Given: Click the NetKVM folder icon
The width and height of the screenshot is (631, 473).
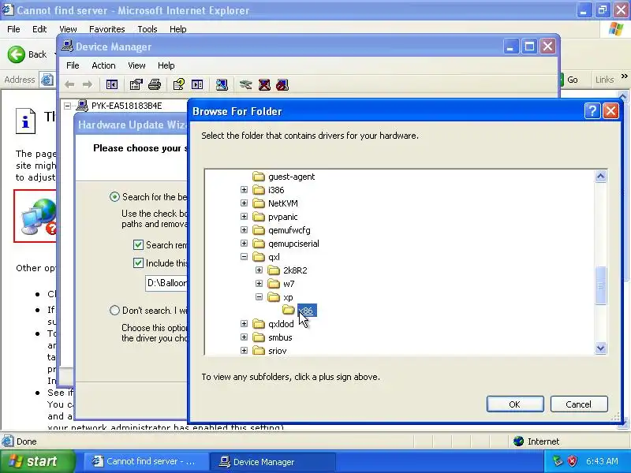Looking at the screenshot, I should pos(259,203).
